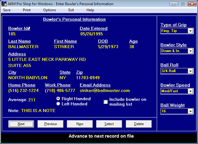Viewport: 198px width, 144px height.
Task: Select the Right Handed radio button
Action: point(58,99)
